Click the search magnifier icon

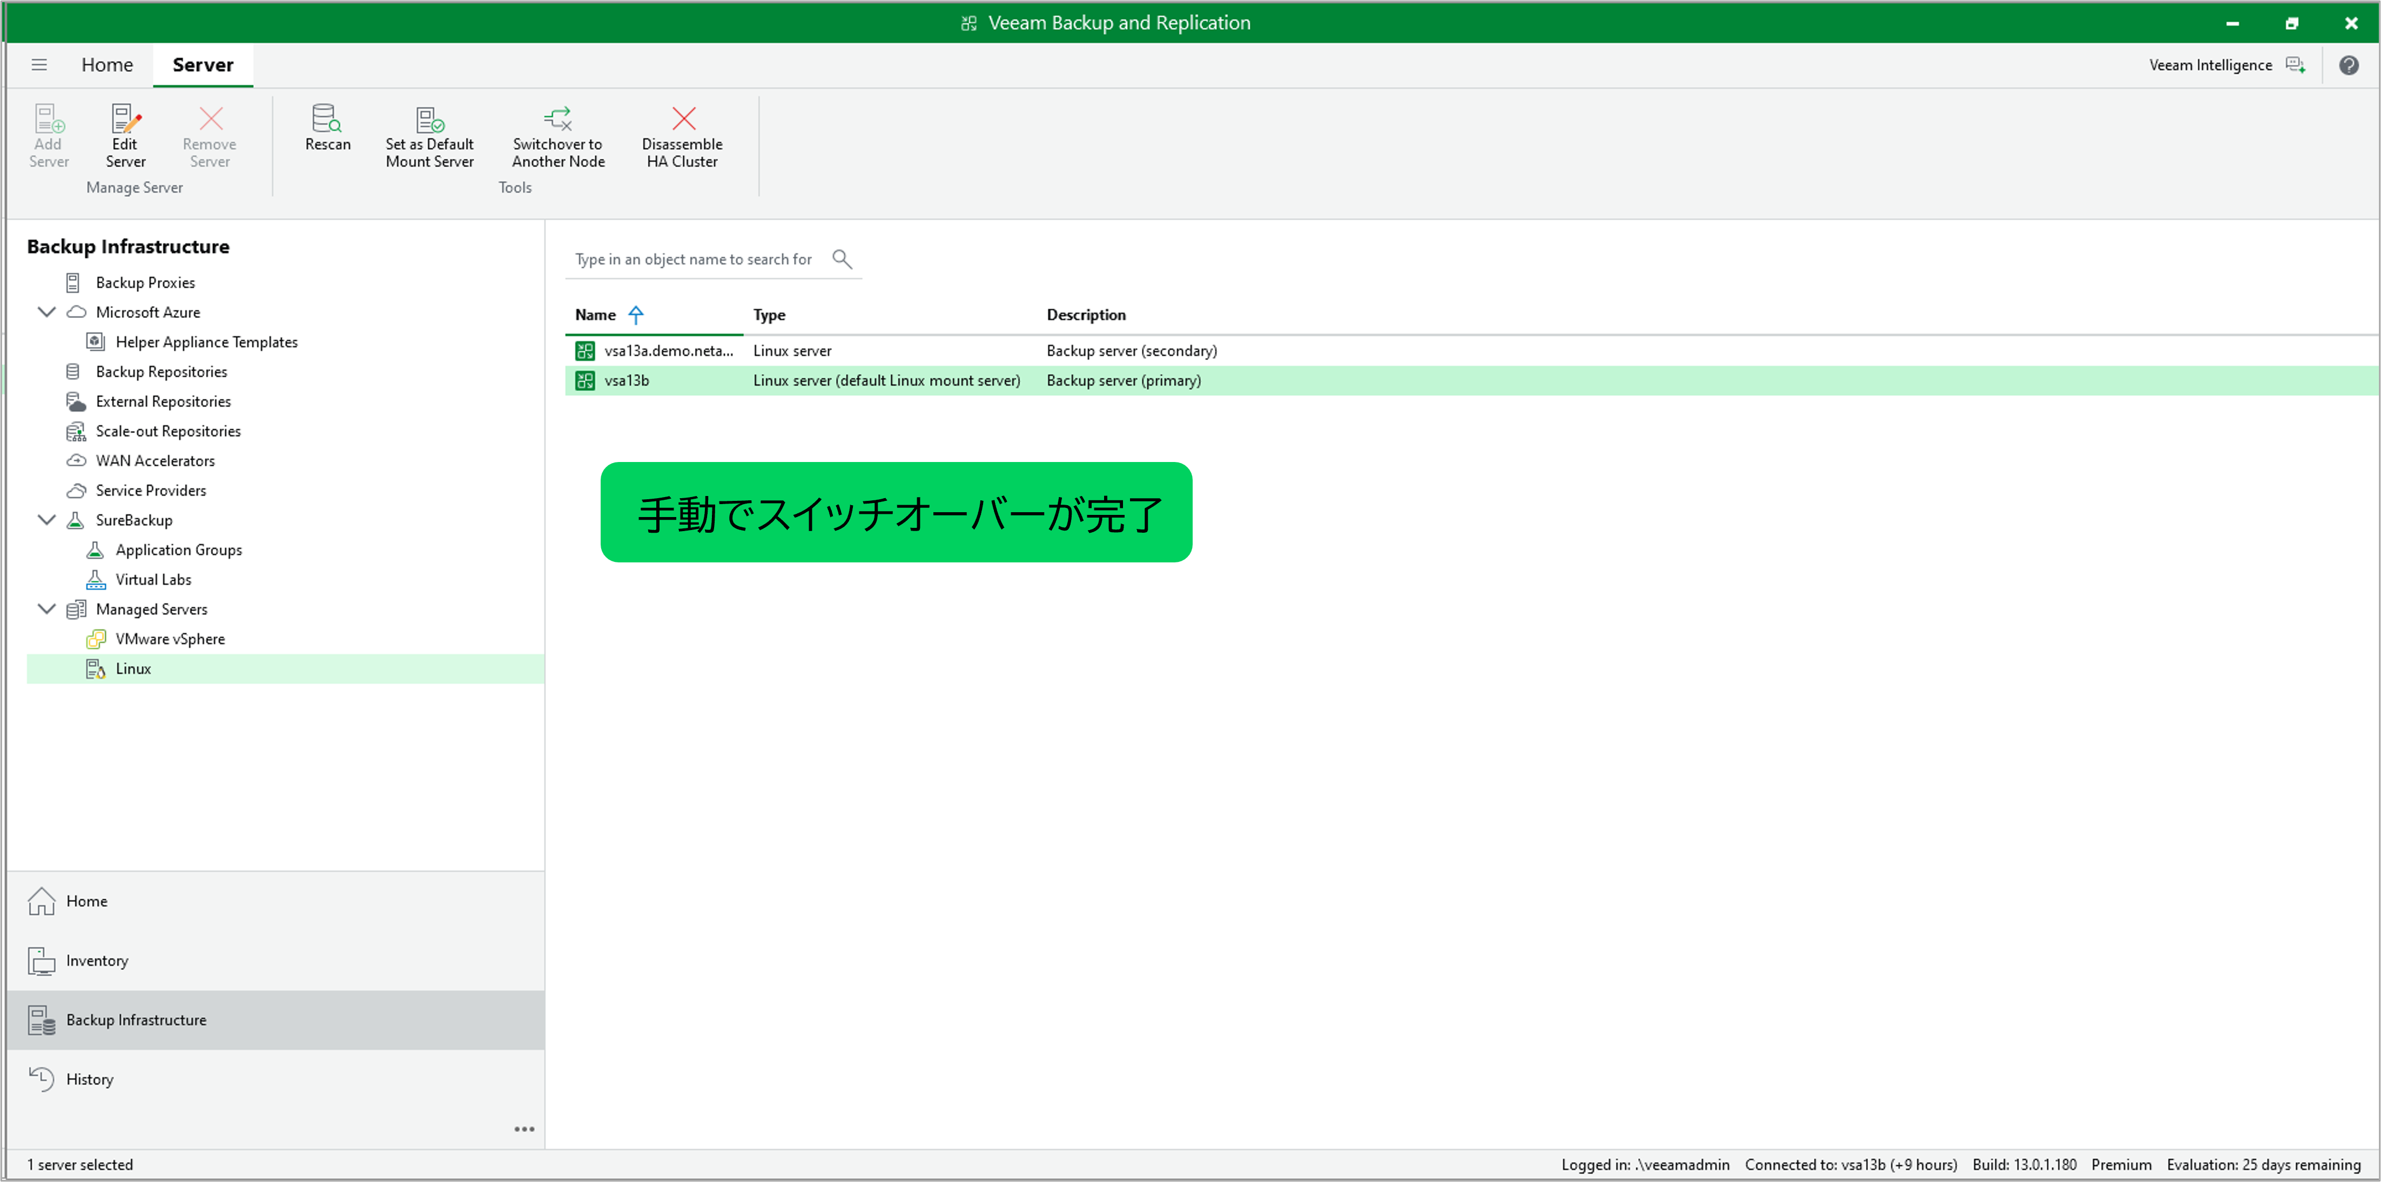pyautogui.click(x=841, y=259)
